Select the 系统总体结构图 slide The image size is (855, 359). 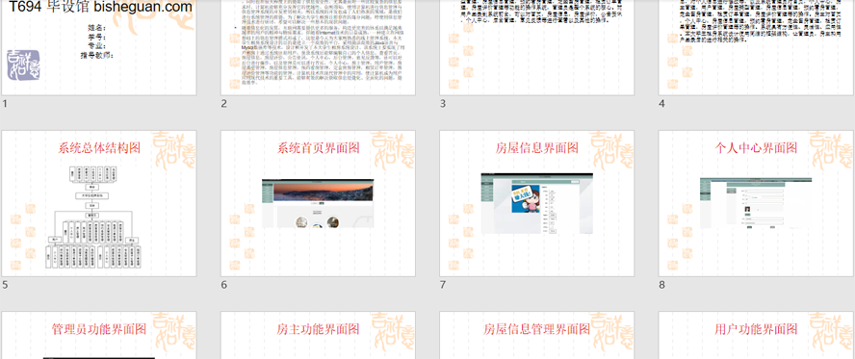click(x=99, y=203)
